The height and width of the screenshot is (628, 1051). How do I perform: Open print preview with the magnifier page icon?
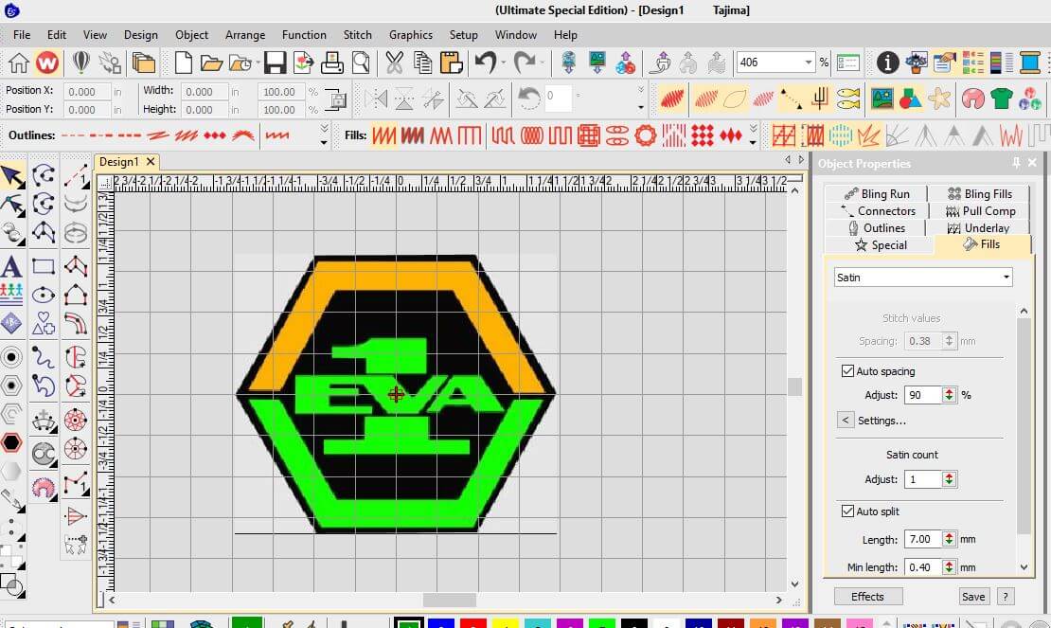[x=361, y=63]
